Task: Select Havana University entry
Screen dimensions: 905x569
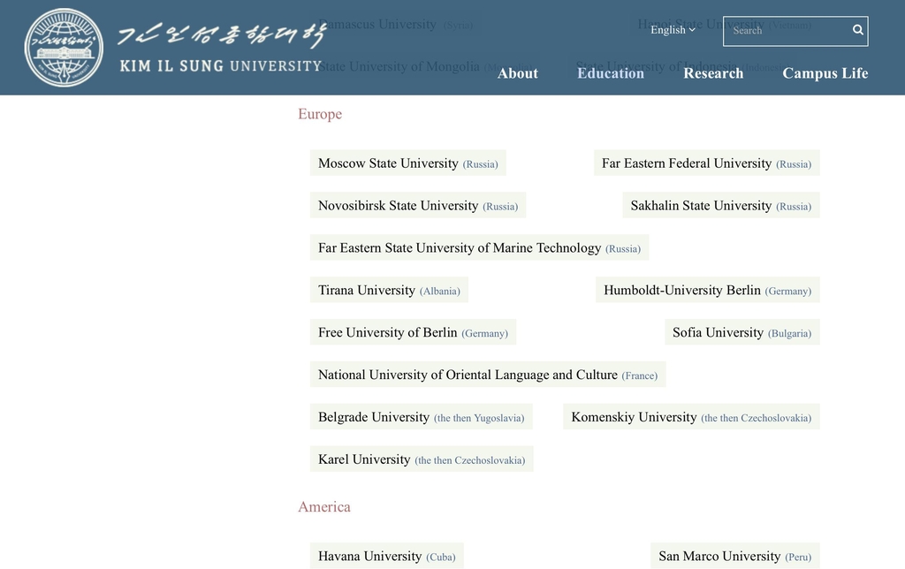Action: [387, 556]
